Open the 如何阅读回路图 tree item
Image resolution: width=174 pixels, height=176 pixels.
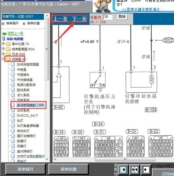[x=28, y=64]
